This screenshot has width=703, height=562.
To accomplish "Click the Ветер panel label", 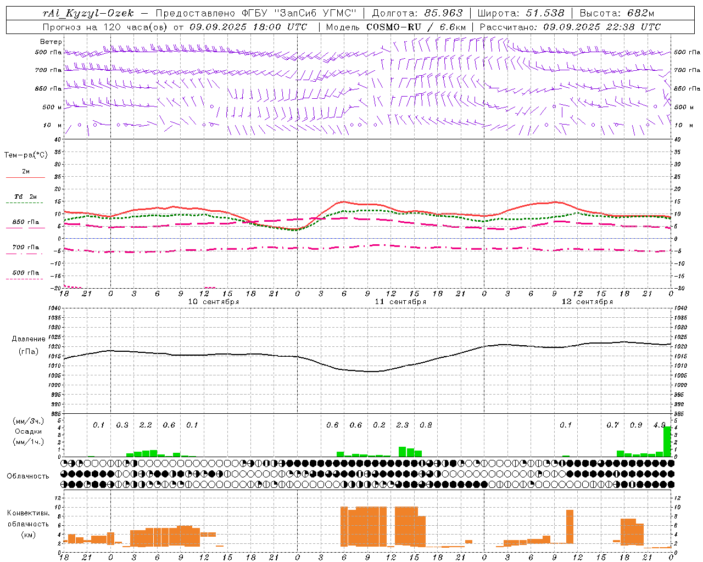I will pyautogui.click(x=51, y=42).
